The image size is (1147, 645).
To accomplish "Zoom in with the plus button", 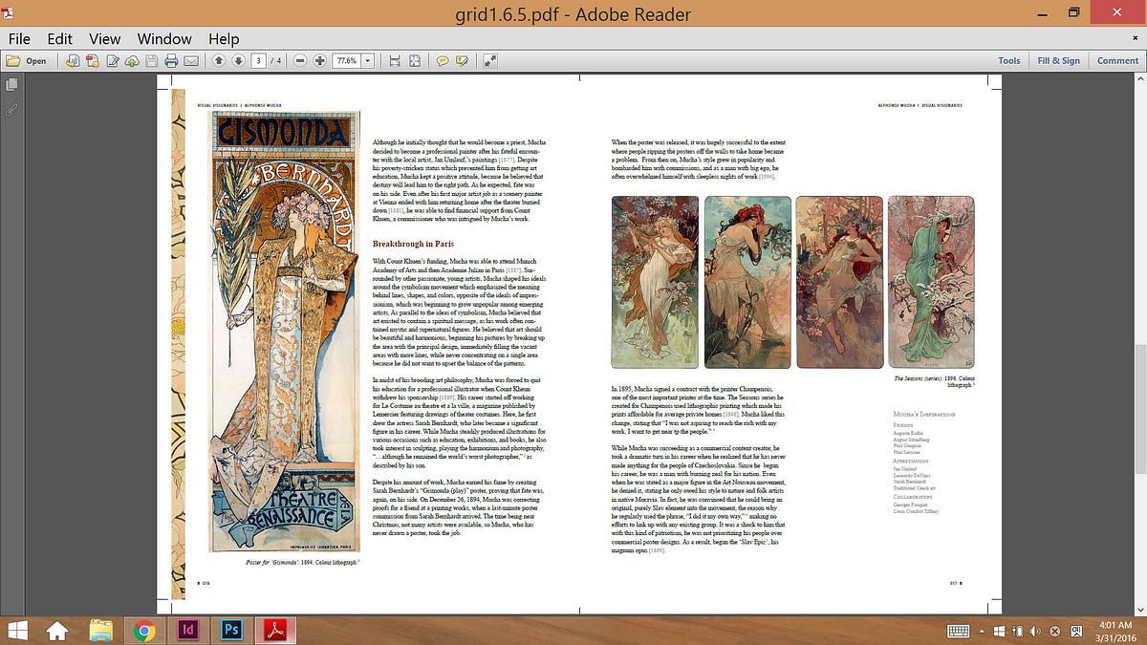I will [320, 60].
